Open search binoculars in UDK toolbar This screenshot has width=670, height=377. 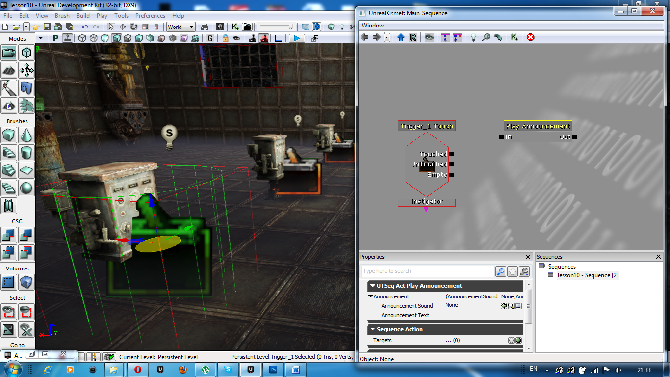click(x=206, y=27)
